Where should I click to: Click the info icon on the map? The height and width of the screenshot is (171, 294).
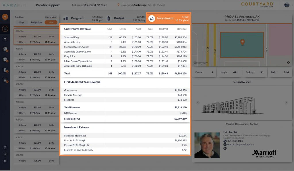pos(289,62)
